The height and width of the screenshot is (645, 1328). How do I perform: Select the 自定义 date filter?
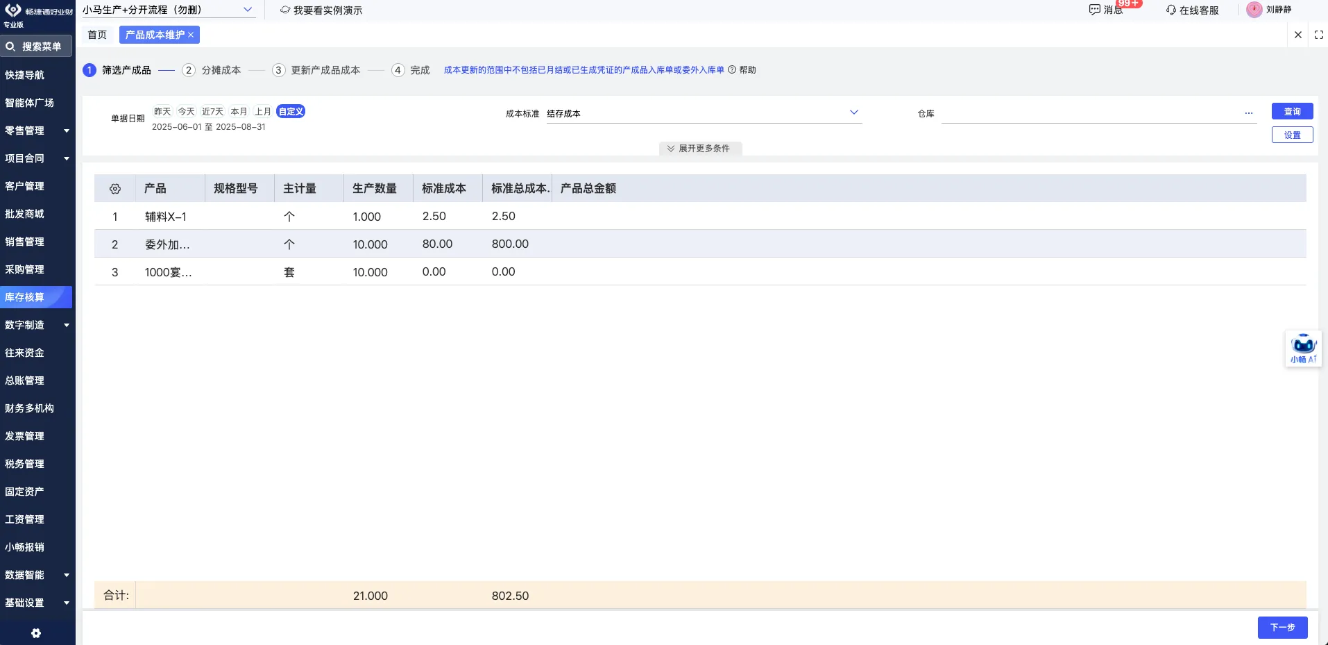point(291,111)
